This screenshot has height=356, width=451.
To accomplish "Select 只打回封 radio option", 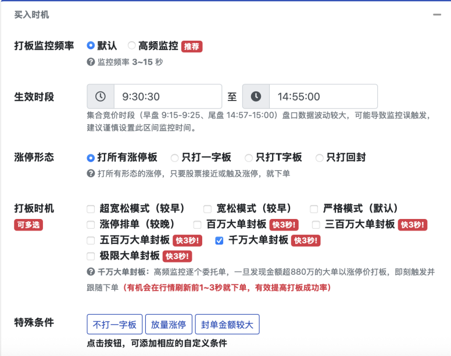I will 320,157.
